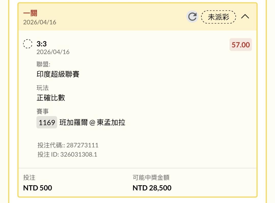Collapse the 一關 bet card
Image resolution: width=275 pixels, height=203 pixels.
(245, 17)
